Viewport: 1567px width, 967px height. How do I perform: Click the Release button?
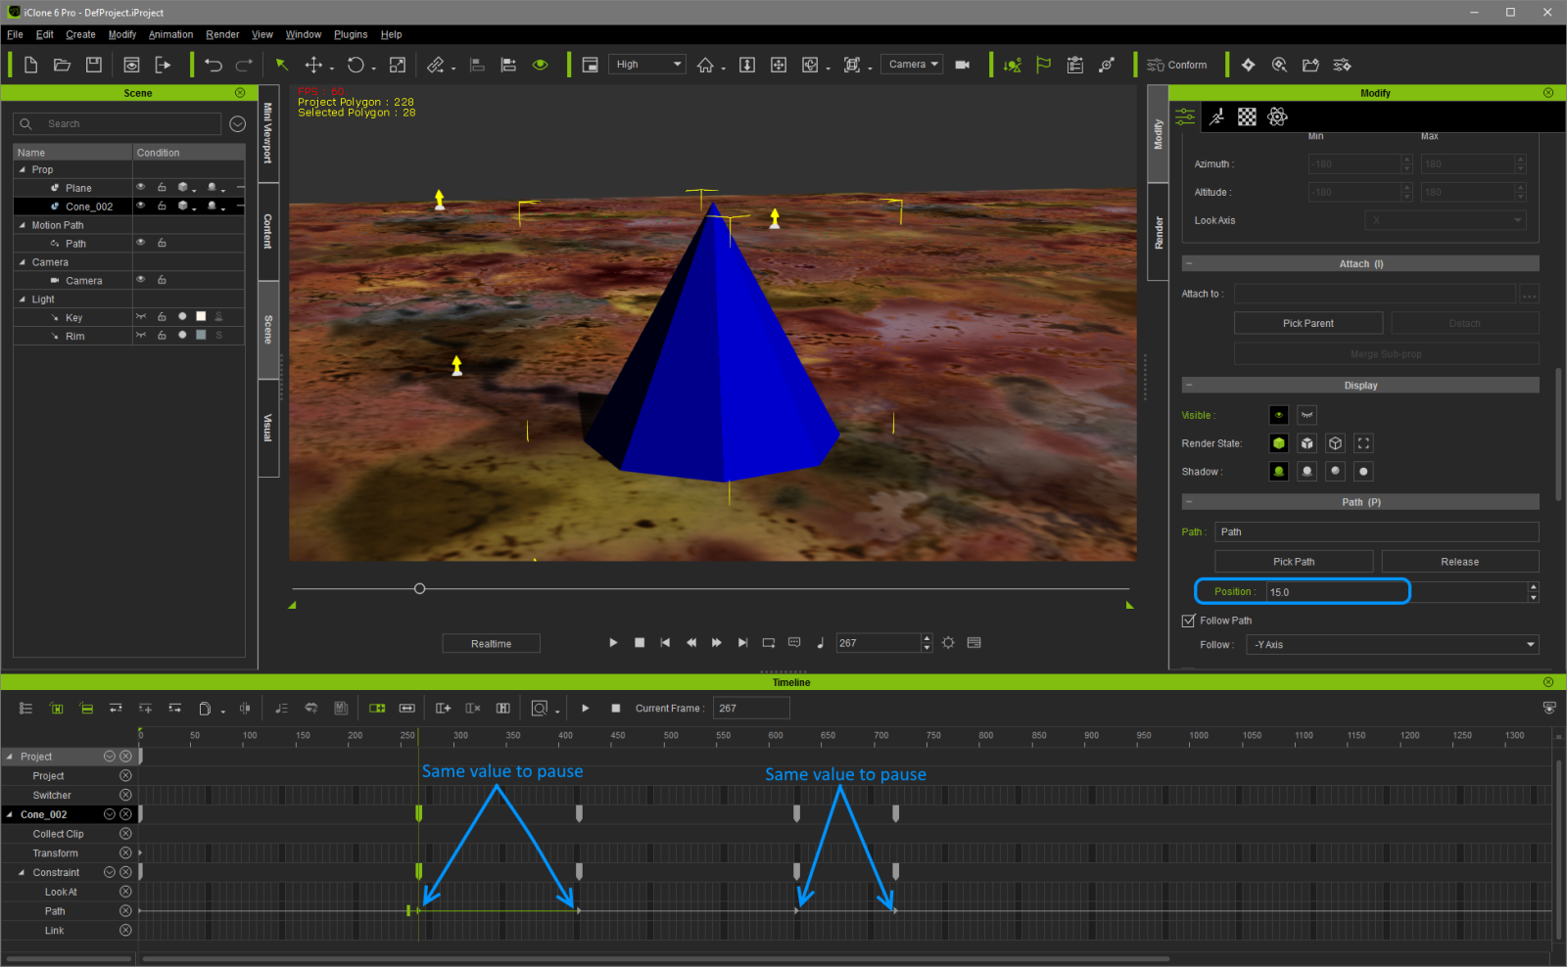click(x=1459, y=562)
